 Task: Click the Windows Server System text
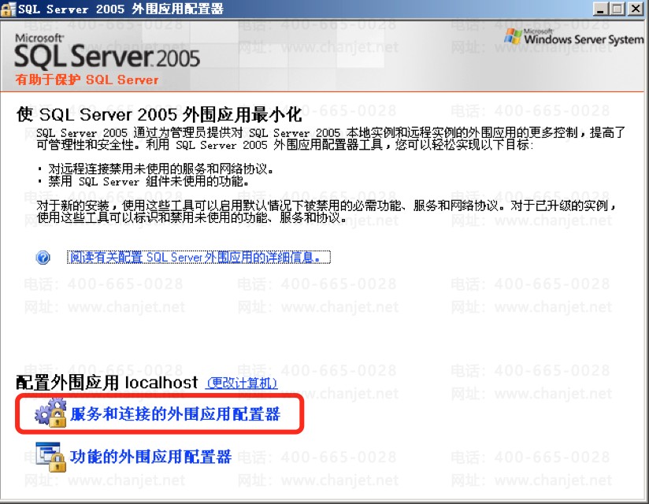click(584, 39)
